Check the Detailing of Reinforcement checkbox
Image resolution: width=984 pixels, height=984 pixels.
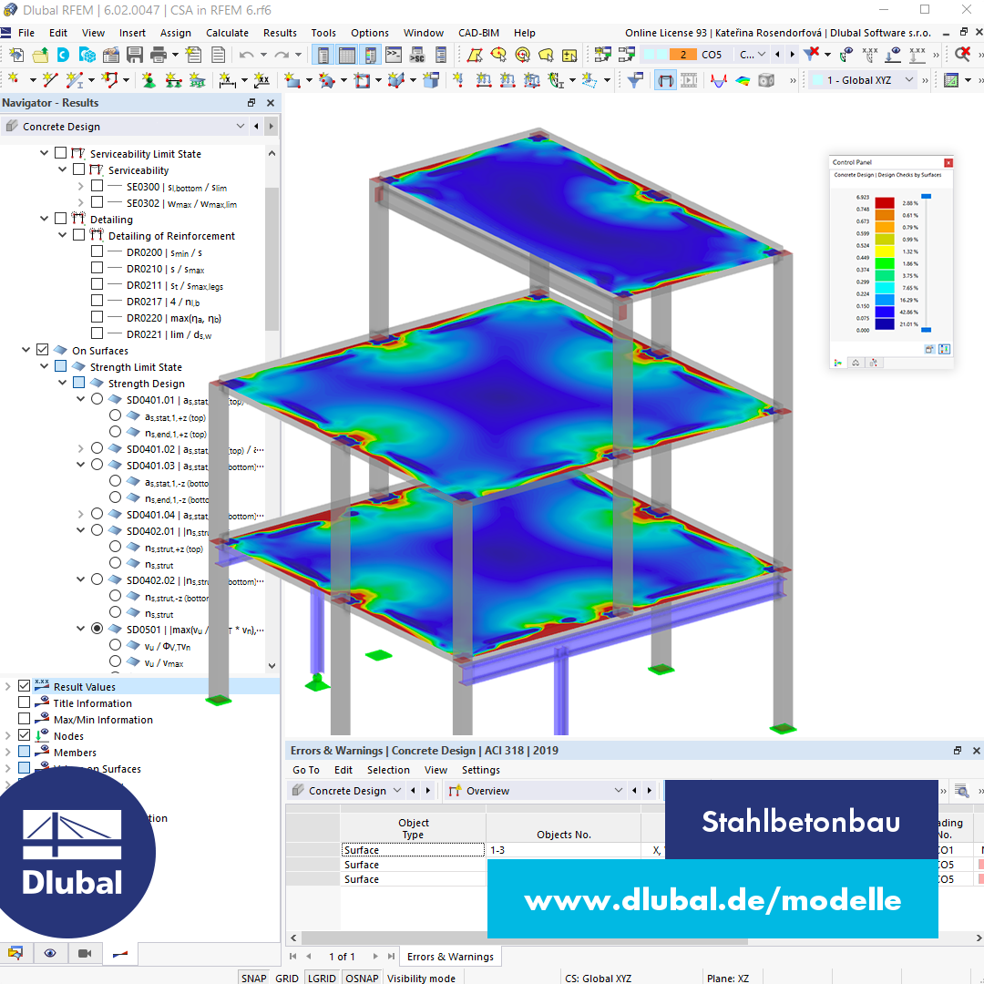78,235
